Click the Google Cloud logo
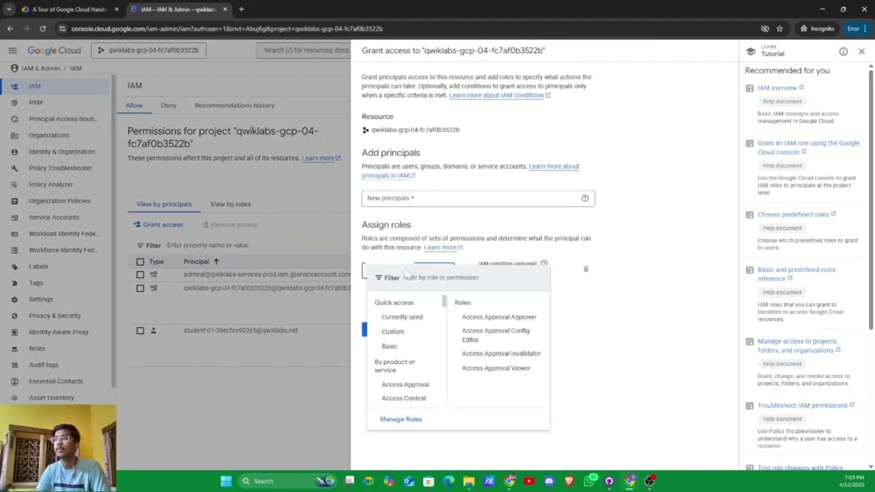Image resolution: width=875 pixels, height=492 pixels. click(x=54, y=50)
